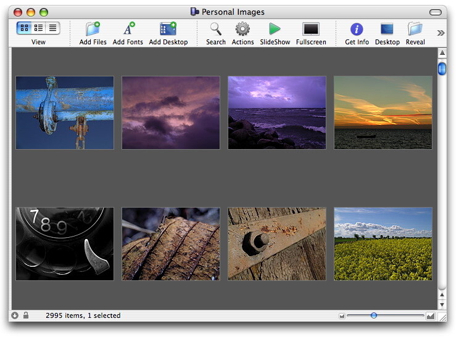Enter Fullscreen mode from the toolbar
459x337 pixels.
tap(310, 29)
